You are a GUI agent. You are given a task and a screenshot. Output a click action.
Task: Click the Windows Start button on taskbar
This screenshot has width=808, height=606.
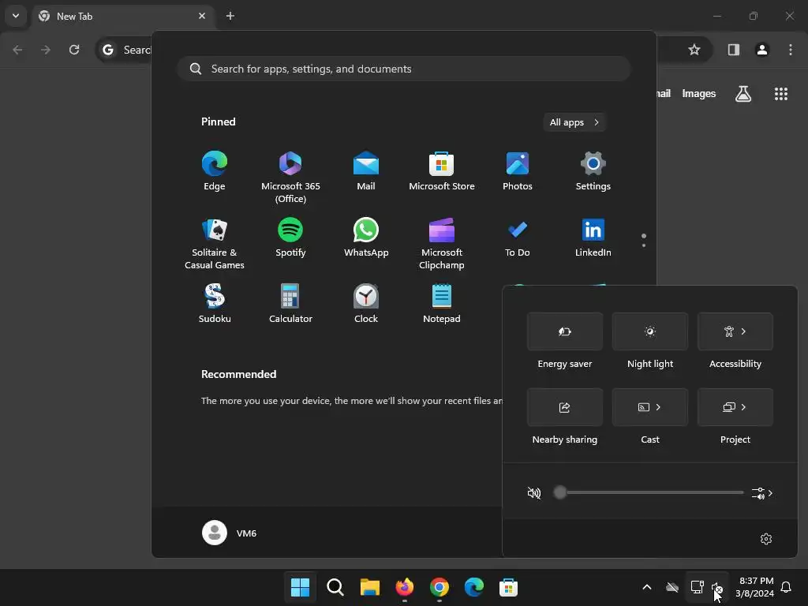(x=301, y=587)
